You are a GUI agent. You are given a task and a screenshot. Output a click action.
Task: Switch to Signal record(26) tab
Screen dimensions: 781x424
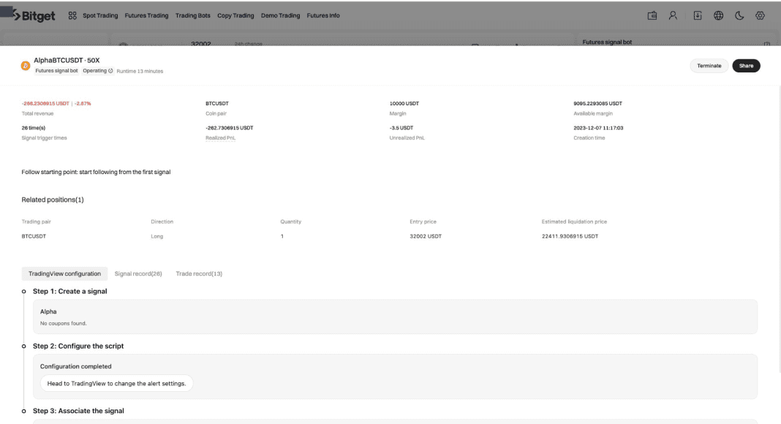coord(138,273)
